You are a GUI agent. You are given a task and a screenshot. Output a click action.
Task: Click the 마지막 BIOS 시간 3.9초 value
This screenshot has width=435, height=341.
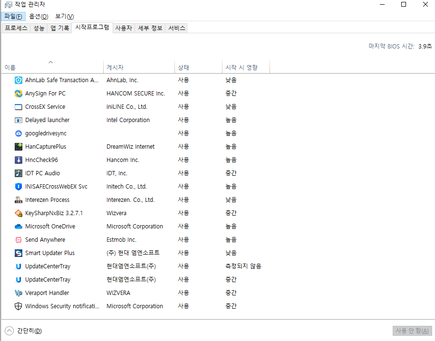(x=425, y=46)
